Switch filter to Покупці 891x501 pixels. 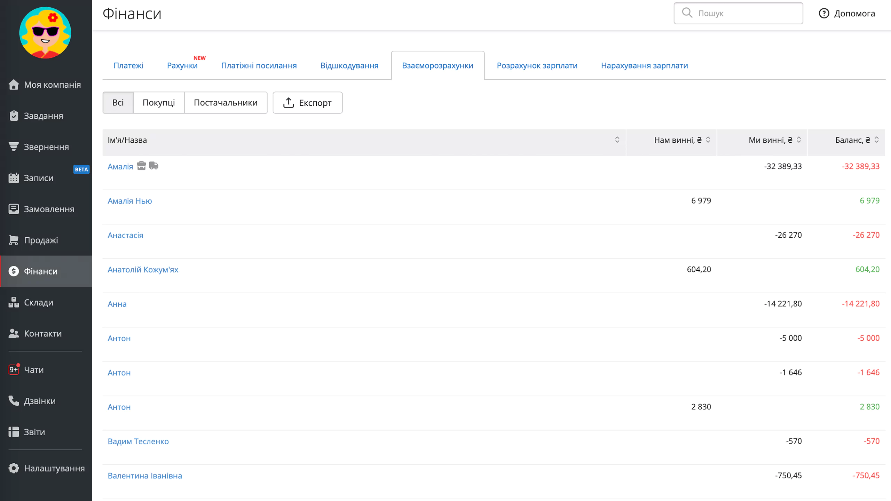coord(159,103)
